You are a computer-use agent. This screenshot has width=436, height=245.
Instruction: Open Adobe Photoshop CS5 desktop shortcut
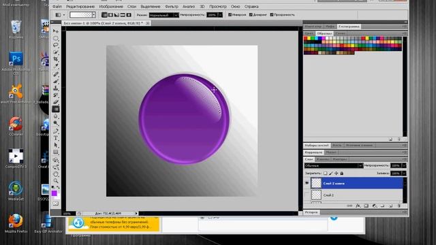[16, 63]
